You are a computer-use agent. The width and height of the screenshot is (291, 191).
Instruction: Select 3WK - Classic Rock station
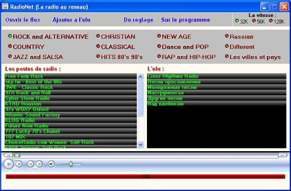click(70, 87)
